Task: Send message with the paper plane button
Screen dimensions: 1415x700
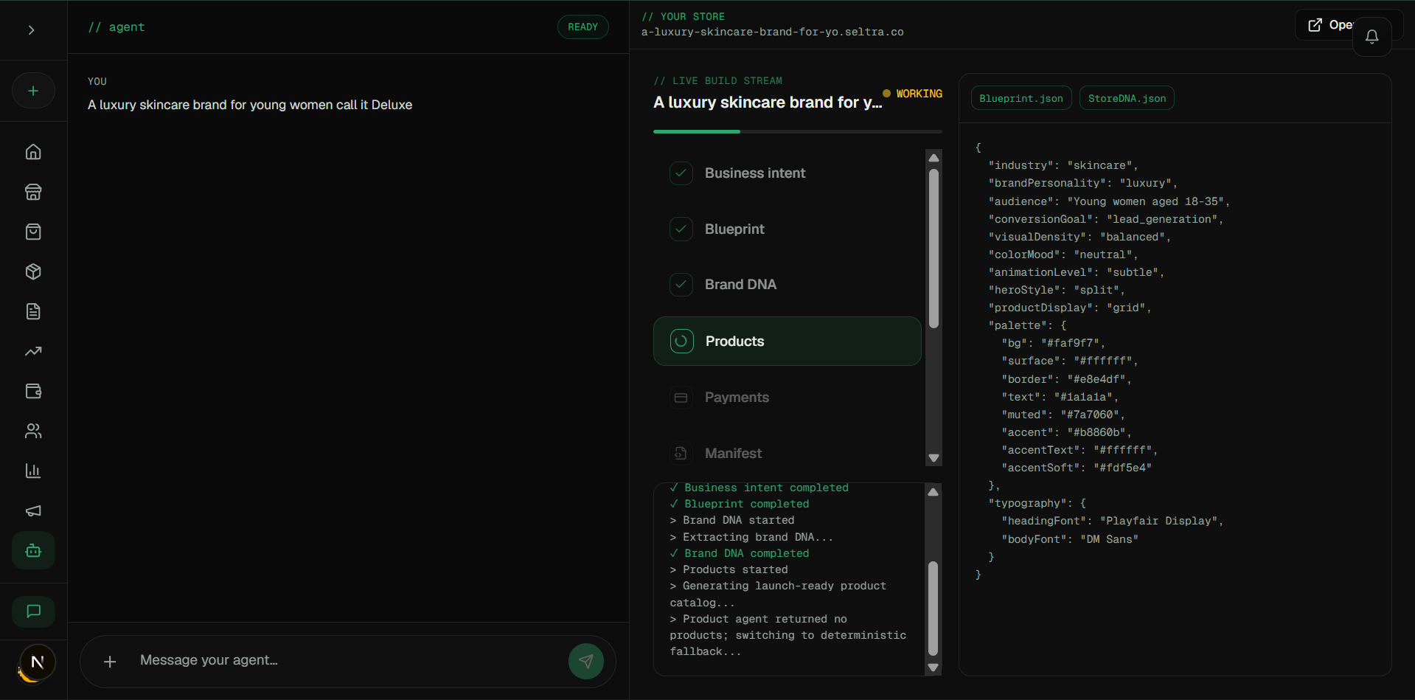Action: 586,661
